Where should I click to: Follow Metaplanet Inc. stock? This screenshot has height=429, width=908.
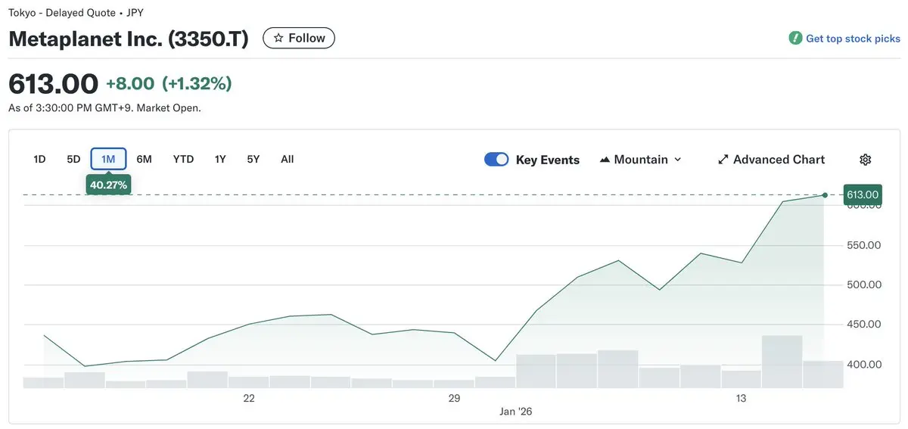tap(299, 38)
